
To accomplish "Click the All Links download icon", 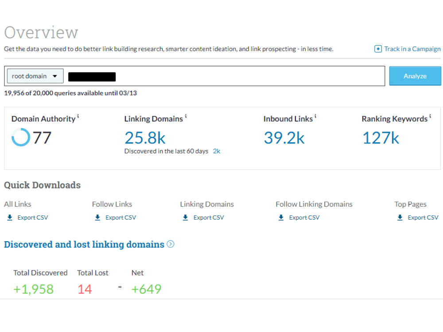I will (x=10, y=217).
